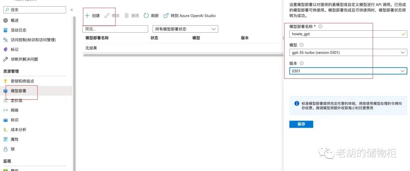Click the 活动日志 icon in sidebar

(x=5, y=30)
